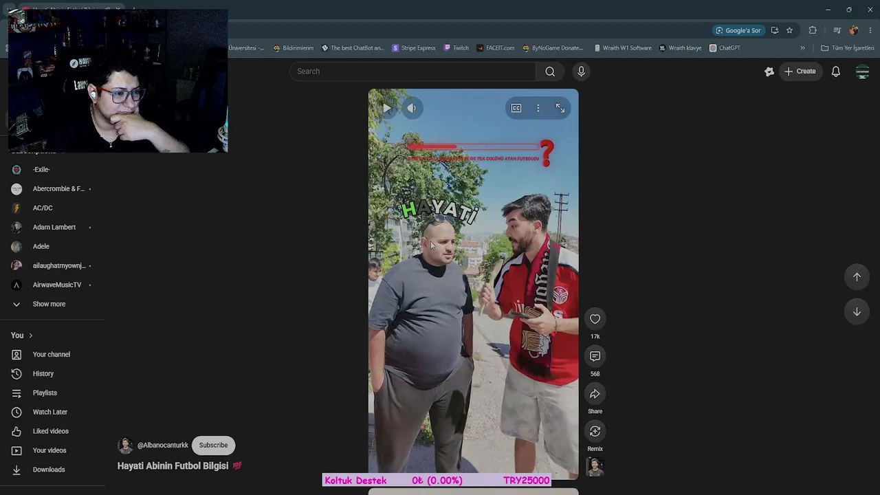Open the @Albanocanturkk channel link

163,445
